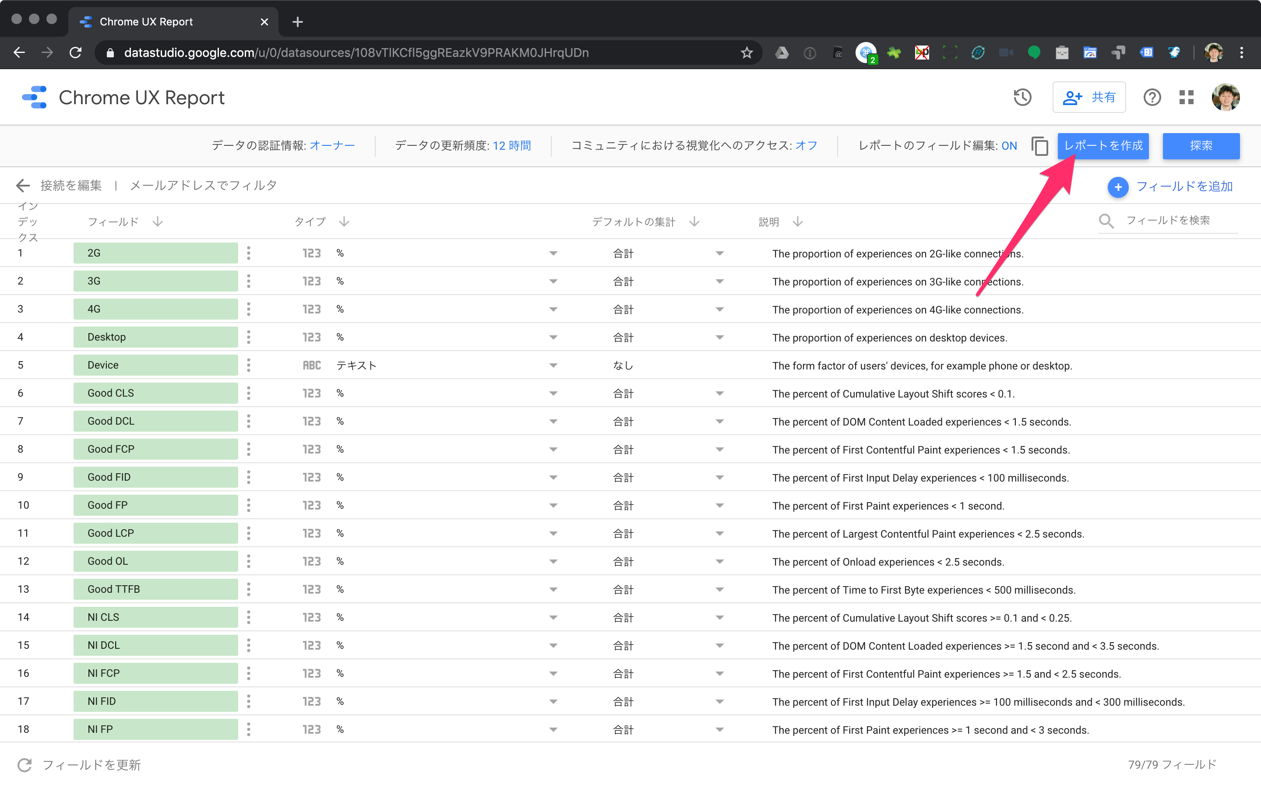Viewport: 1261px width, 788px height.
Task: Open the three-dot menu for NI FID
Action: 249,701
